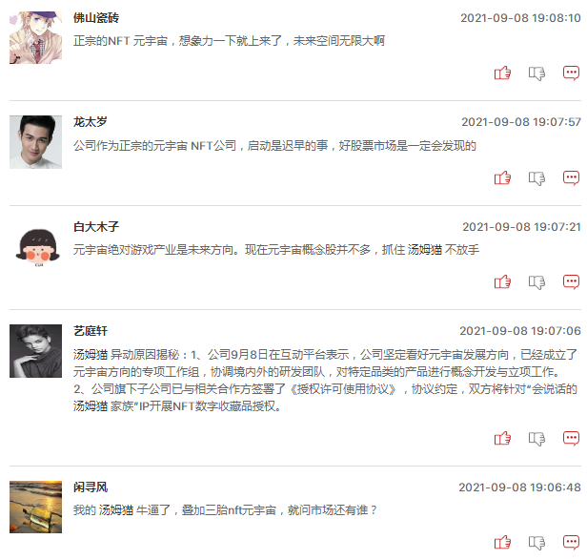Open 白大木子's cartoon girl avatar
Viewport: 587px width, 560px height.
point(37,247)
